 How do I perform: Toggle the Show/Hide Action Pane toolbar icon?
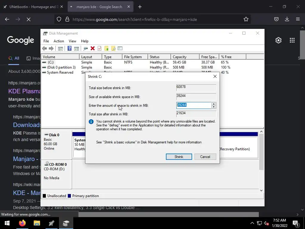pyautogui.click(x=77, y=49)
